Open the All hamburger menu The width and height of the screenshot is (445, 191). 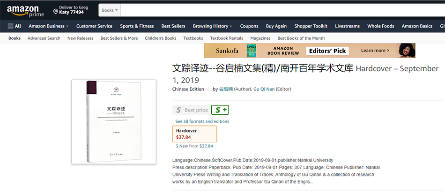coord(15,26)
